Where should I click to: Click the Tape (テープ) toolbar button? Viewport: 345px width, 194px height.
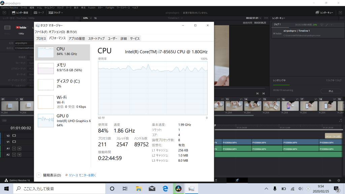39,13
